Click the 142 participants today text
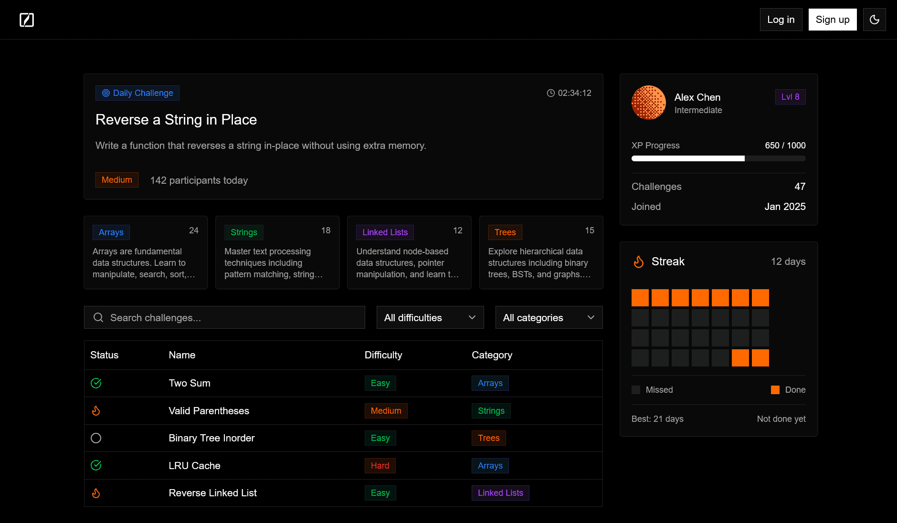The width and height of the screenshot is (897, 523). click(x=199, y=180)
